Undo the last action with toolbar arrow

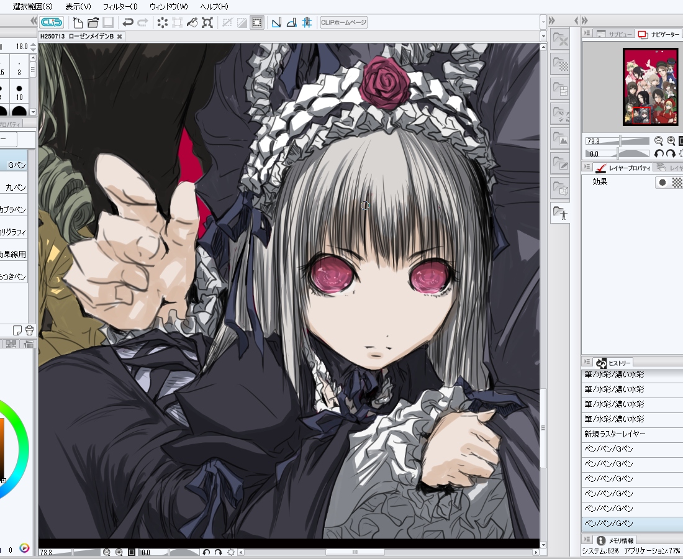click(x=128, y=22)
